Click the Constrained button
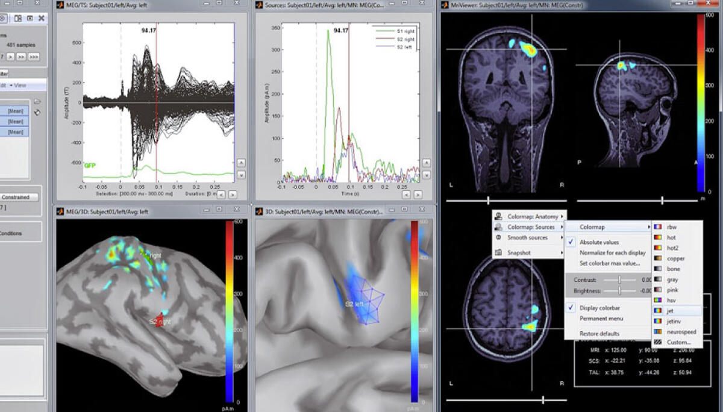This screenshot has width=723, height=412. click(x=18, y=197)
